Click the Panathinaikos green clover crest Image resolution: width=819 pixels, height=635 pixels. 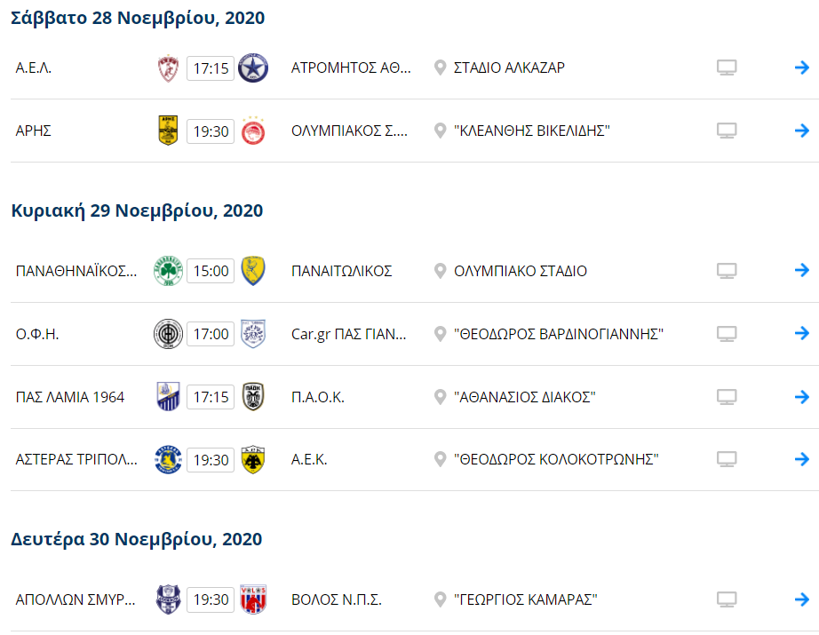168,271
